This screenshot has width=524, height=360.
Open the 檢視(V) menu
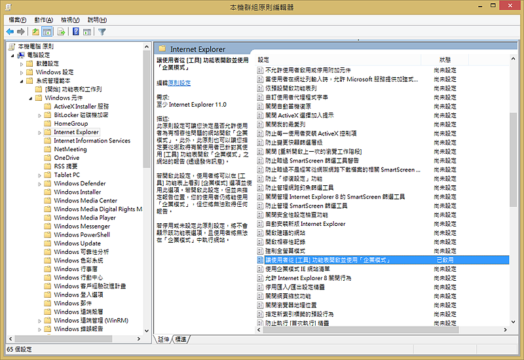(70, 20)
